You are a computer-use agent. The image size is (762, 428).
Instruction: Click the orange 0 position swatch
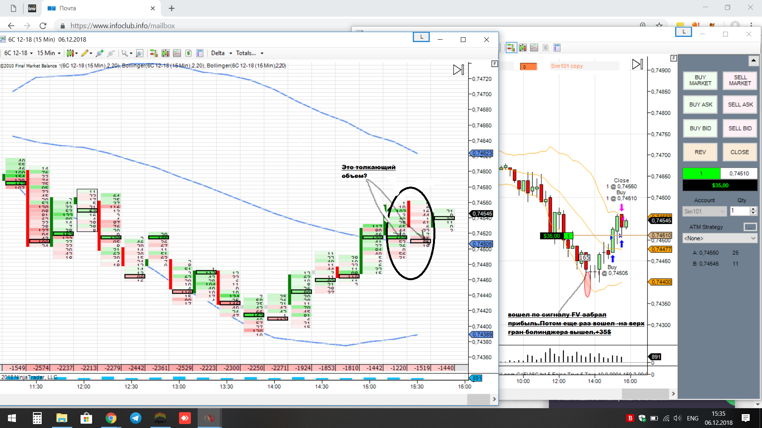pos(528,67)
